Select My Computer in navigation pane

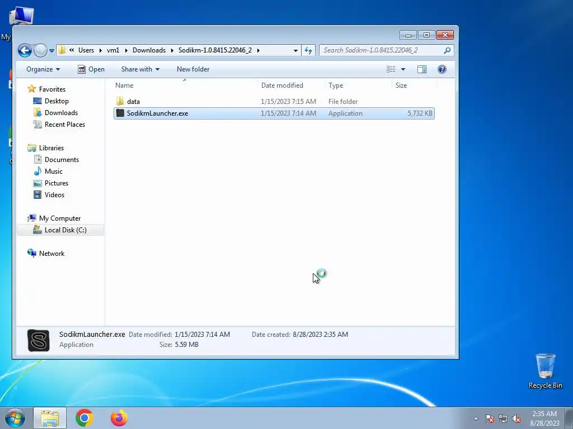pyautogui.click(x=59, y=218)
